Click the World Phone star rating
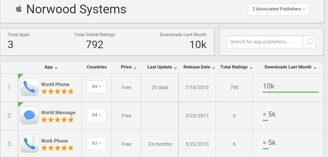The height and width of the screenshot is (157, 328). (x=57, y=92)
